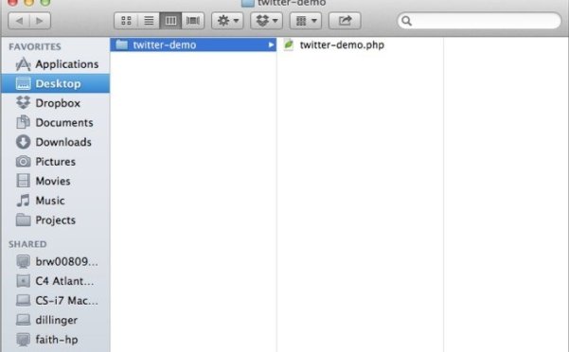Open the Projects sidebar folder
This screenshot has width=569, height=352.
coord(56,220)
